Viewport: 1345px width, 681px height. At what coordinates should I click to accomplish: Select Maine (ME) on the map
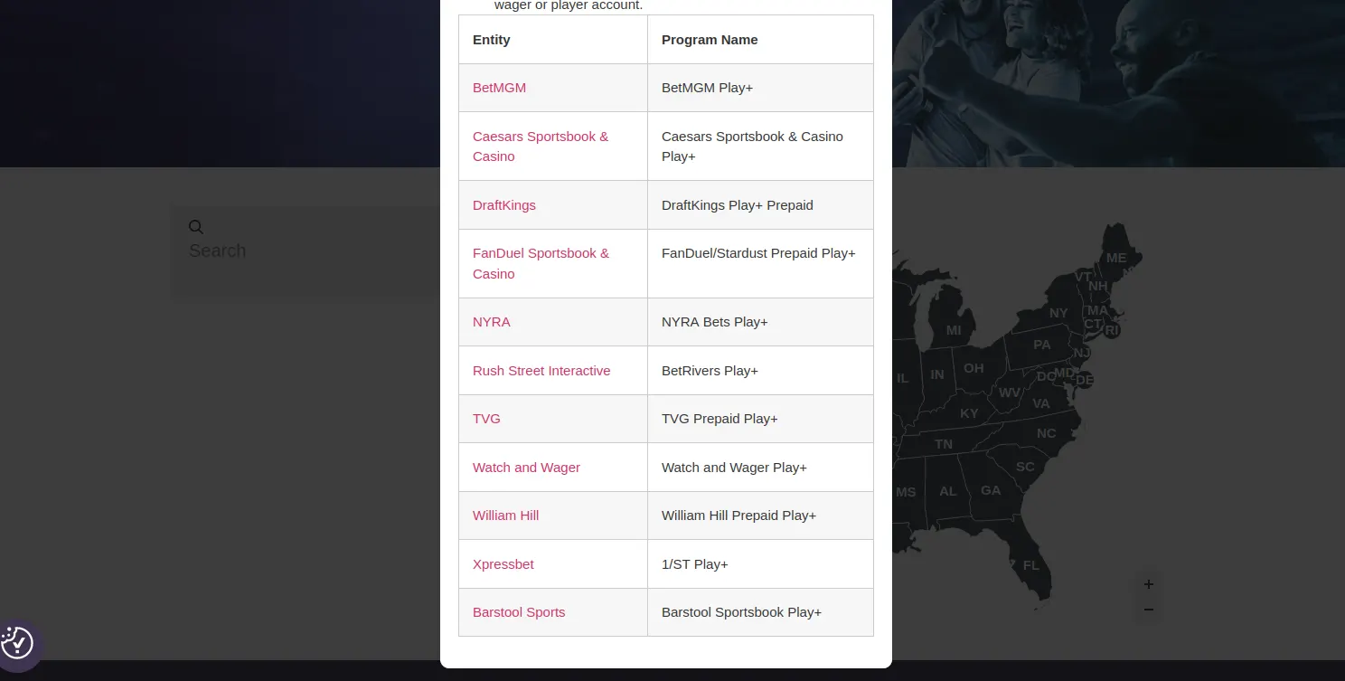pos(1116,258)
